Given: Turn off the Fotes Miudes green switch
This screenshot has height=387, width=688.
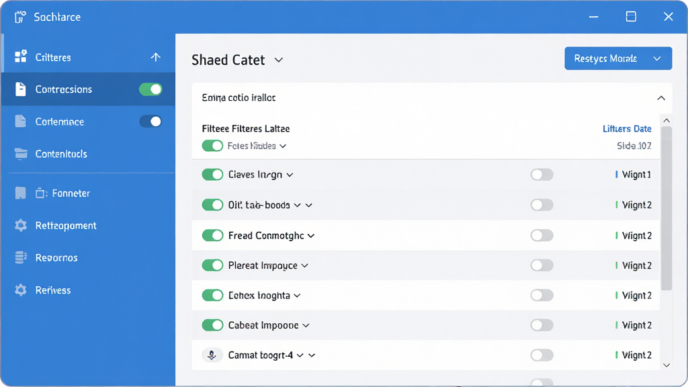Looking at the screenshot, I should click(x=212, y=146).
